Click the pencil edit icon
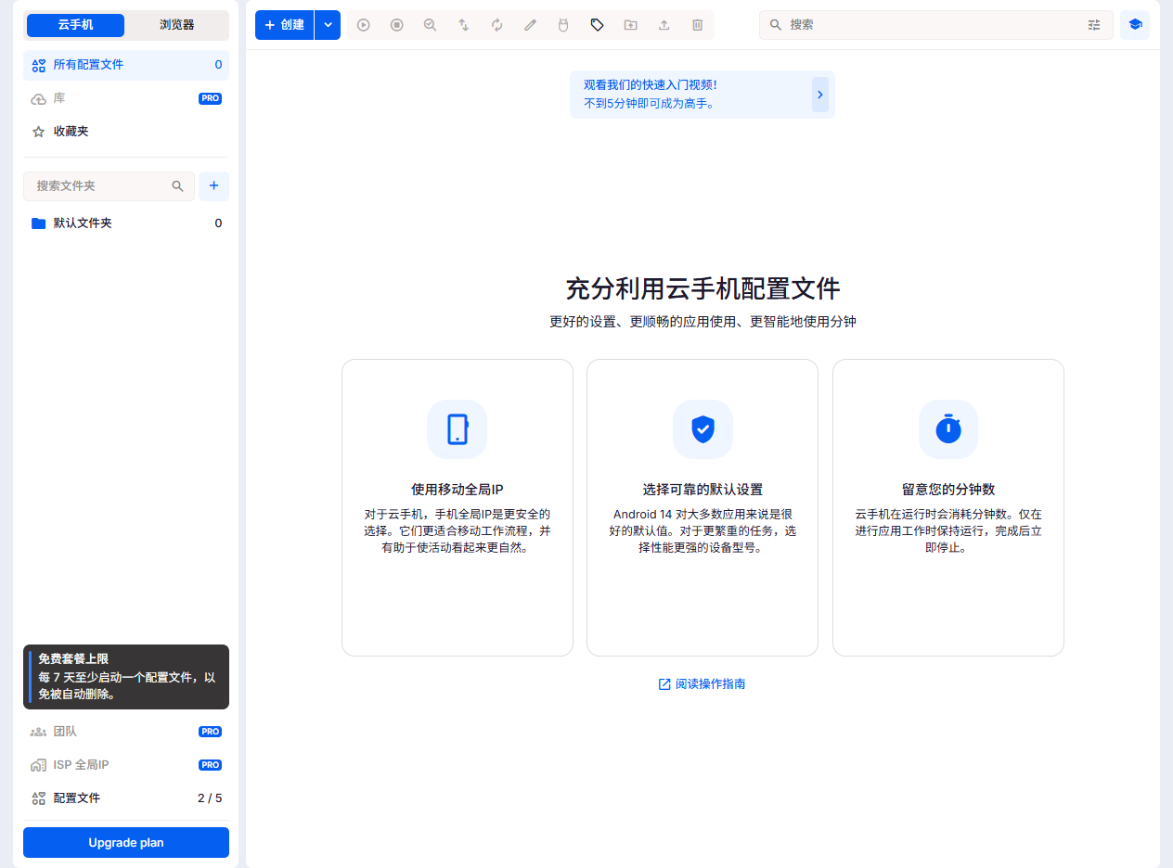This screenshot has height=868, width=1173. click(x=531, y=25)
